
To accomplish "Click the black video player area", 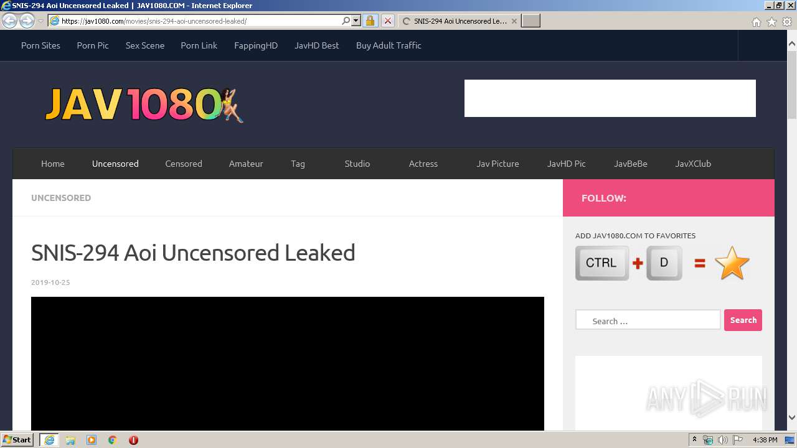I will pos(288,363).
